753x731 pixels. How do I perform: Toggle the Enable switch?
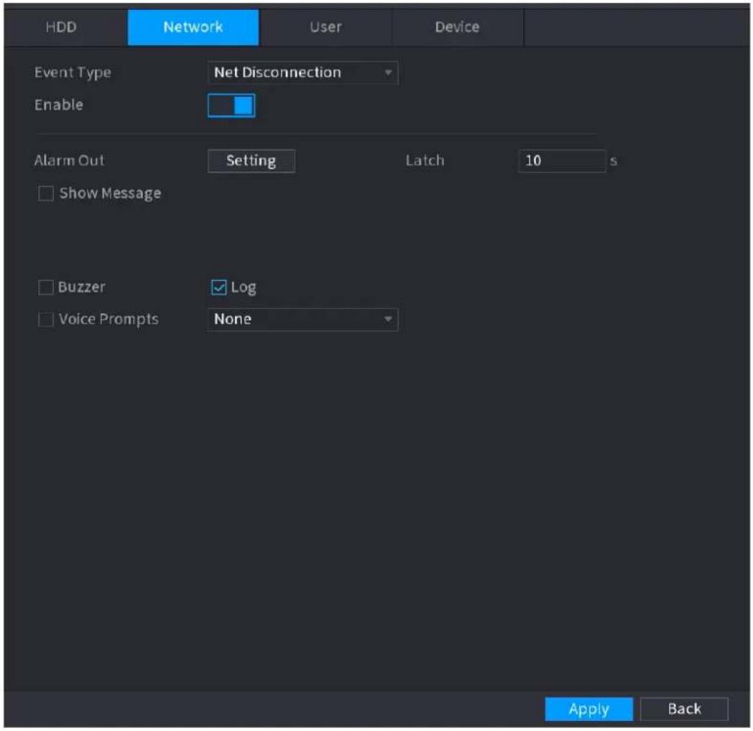231,105
